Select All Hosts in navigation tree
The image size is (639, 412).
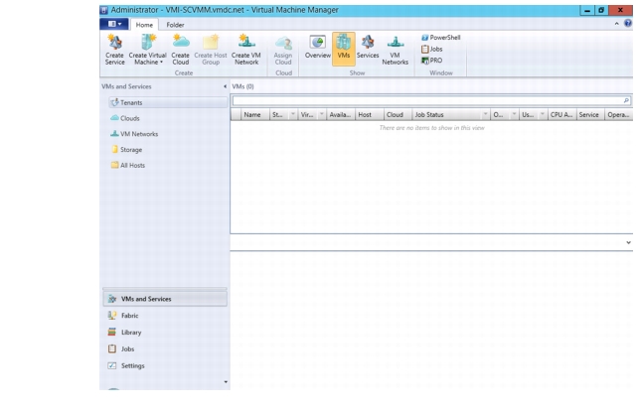pyautogui.click(x=128, y=165)
